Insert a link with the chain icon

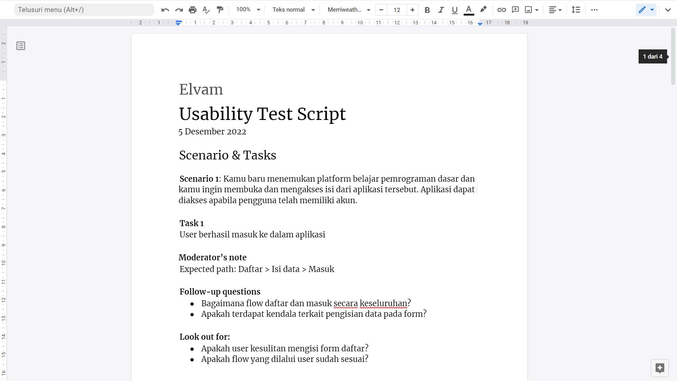pyautogui.click(x=501, y=10)
